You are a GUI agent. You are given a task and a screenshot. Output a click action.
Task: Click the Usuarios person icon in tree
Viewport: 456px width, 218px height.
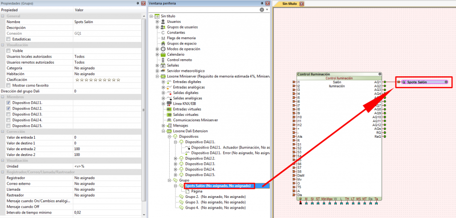click(x=163, y=21)
